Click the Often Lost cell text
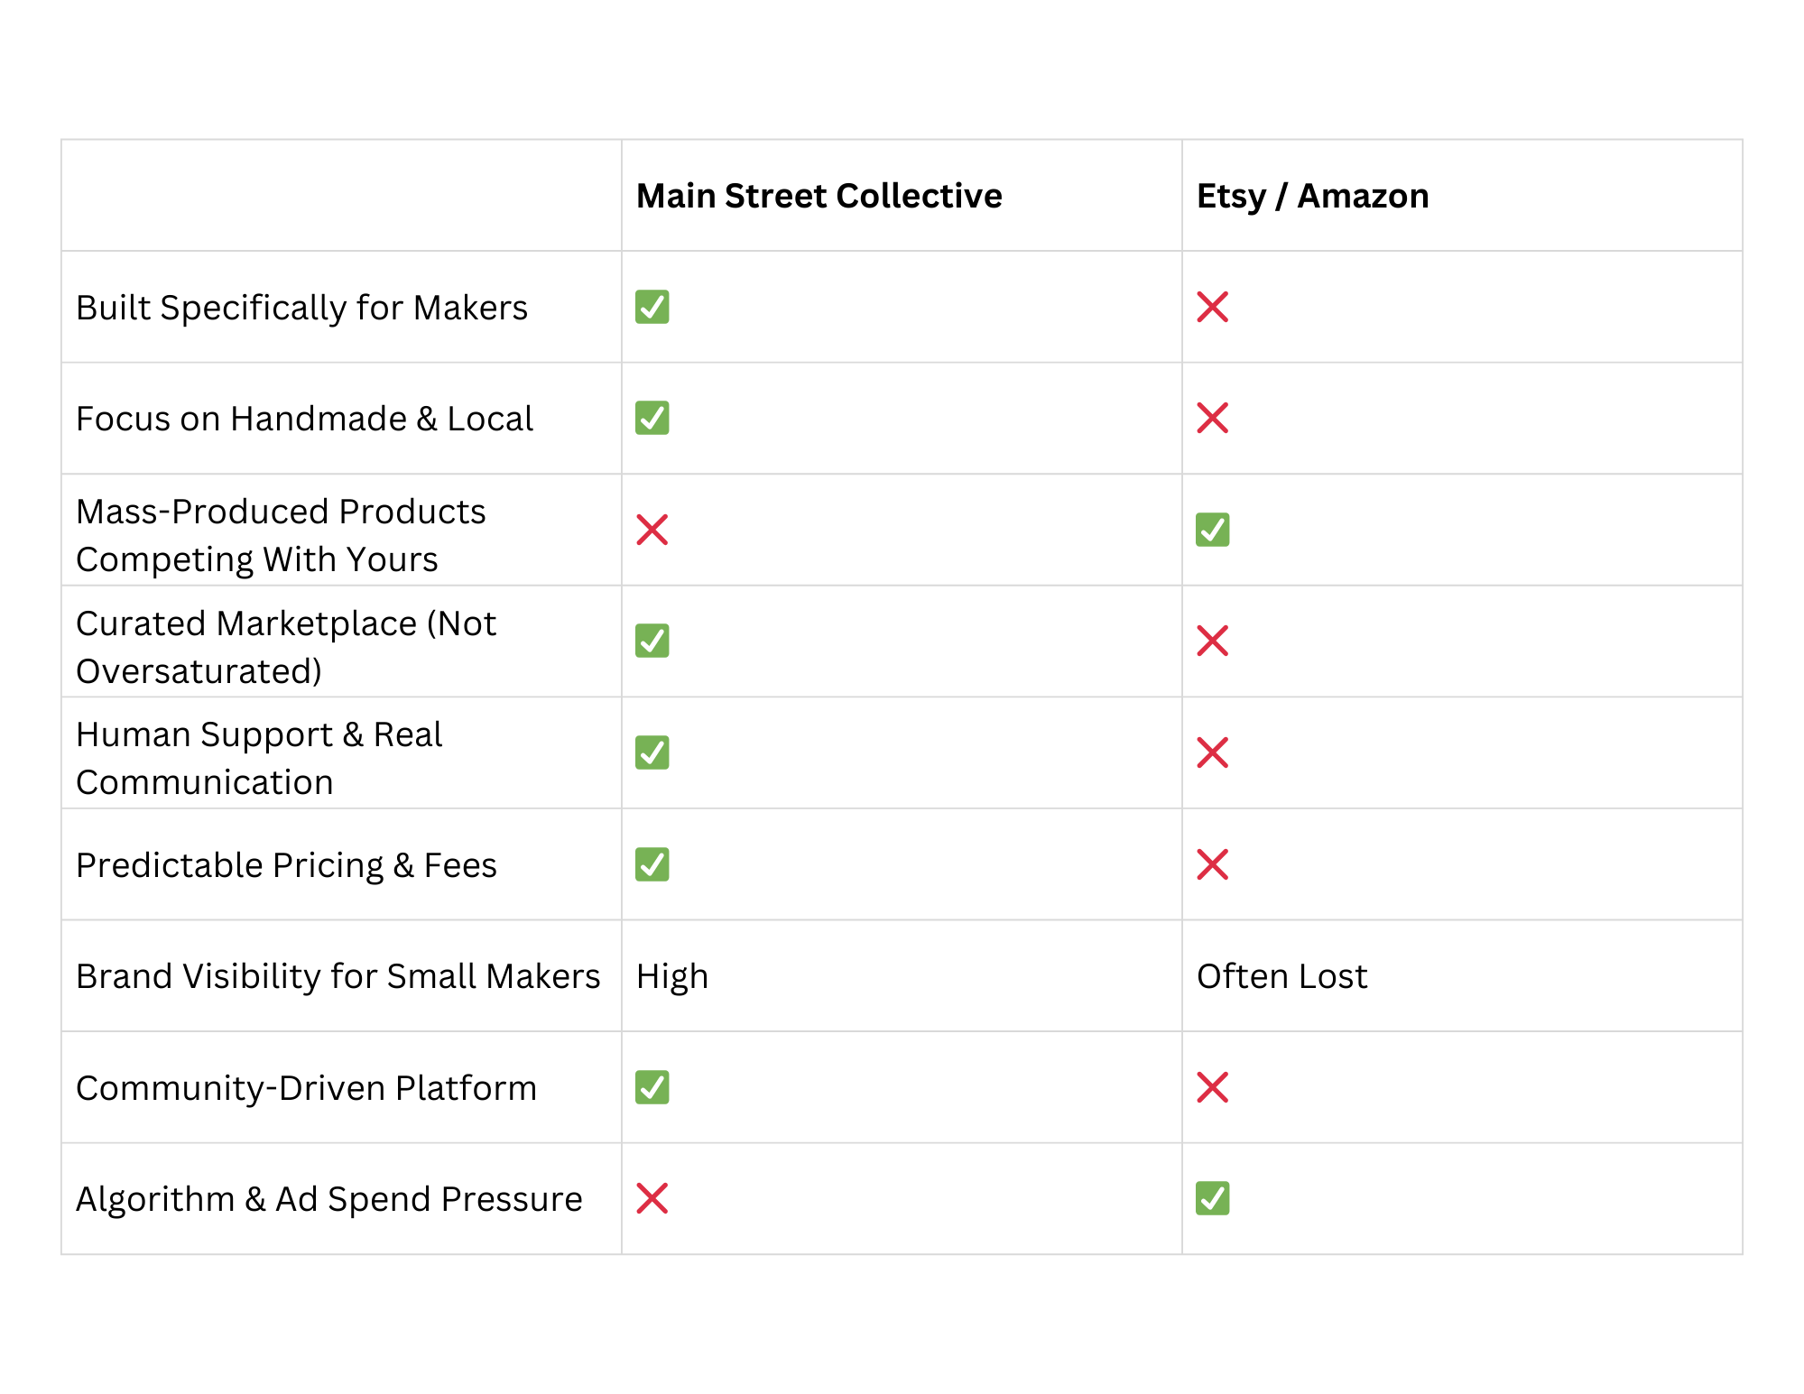 1281,976
